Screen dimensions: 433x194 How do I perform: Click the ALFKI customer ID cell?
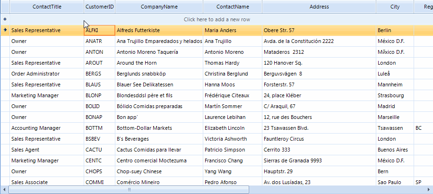click(x=99, y=30)
